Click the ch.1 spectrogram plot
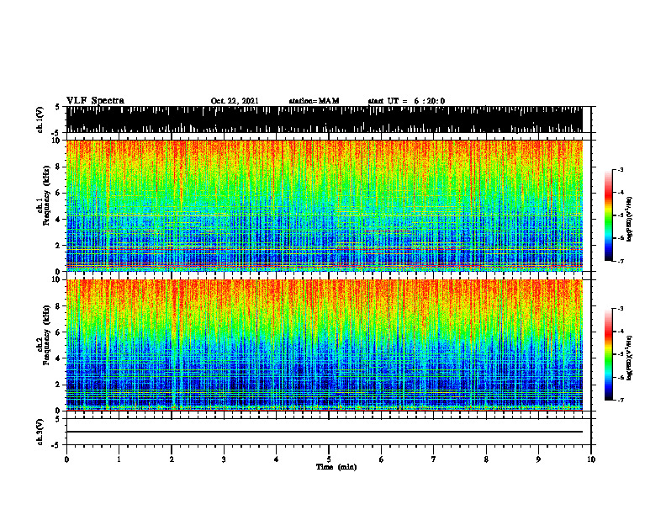Viewport: 666px width, 515px height. pos(325,205)
